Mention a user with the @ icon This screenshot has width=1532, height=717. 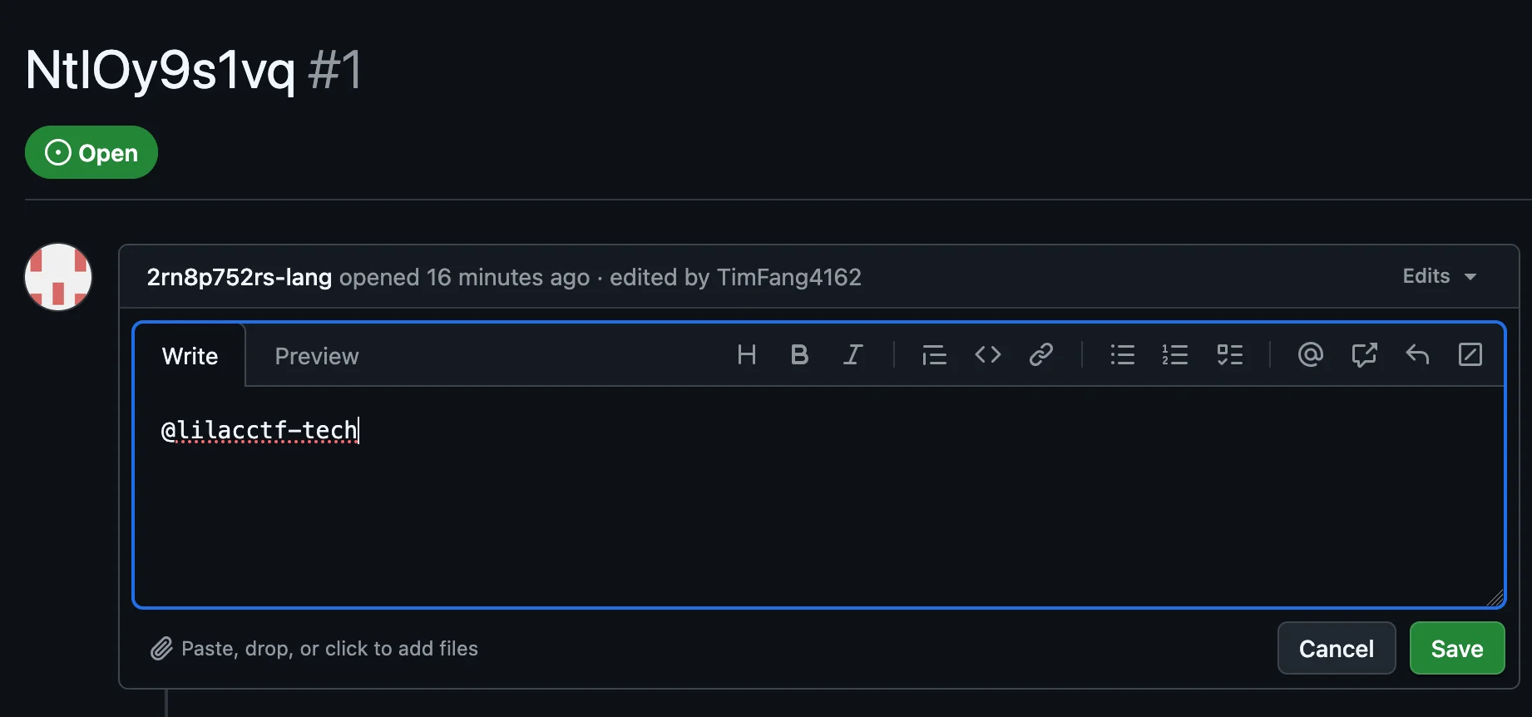pyautogui.click(x=1310, y=355)
